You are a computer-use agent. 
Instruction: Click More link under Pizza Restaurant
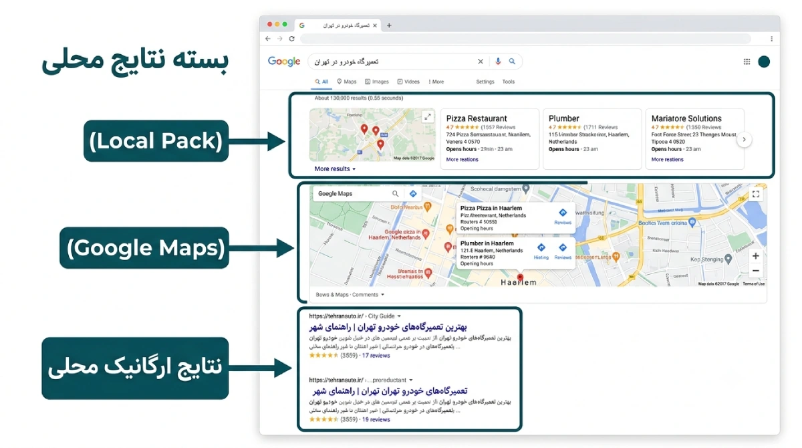[462, 160]
